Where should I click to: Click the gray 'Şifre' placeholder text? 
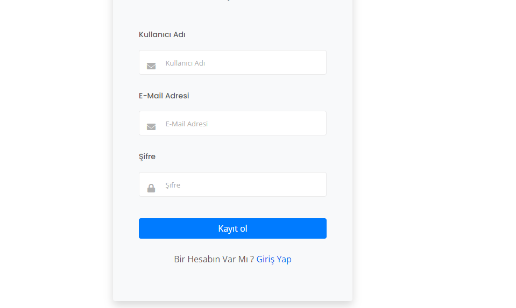pyautogui.click(x=173, y=185)
